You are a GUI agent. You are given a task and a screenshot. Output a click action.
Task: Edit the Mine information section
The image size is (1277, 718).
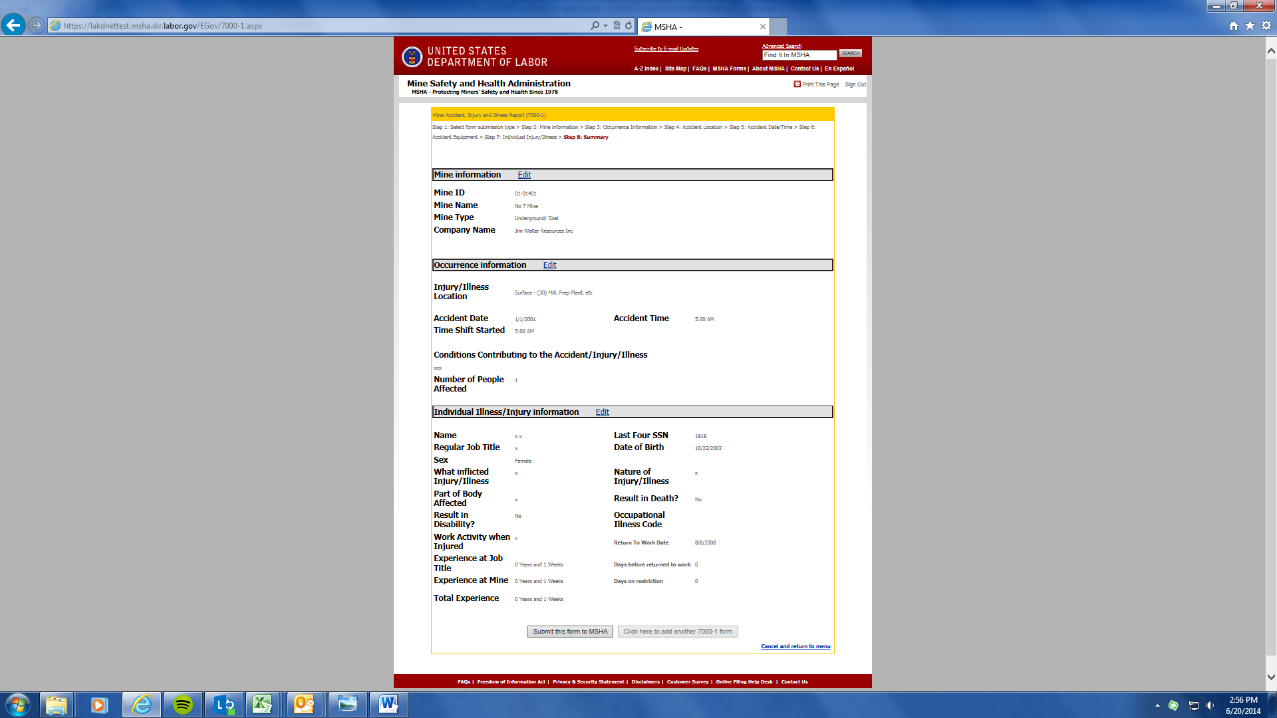[x=524, y=175]
